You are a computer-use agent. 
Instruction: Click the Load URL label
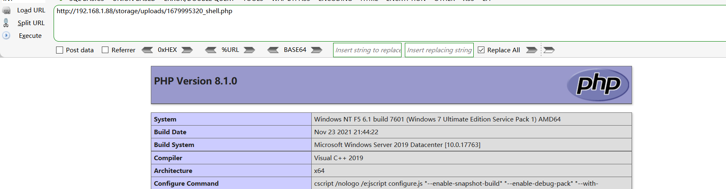31,10
